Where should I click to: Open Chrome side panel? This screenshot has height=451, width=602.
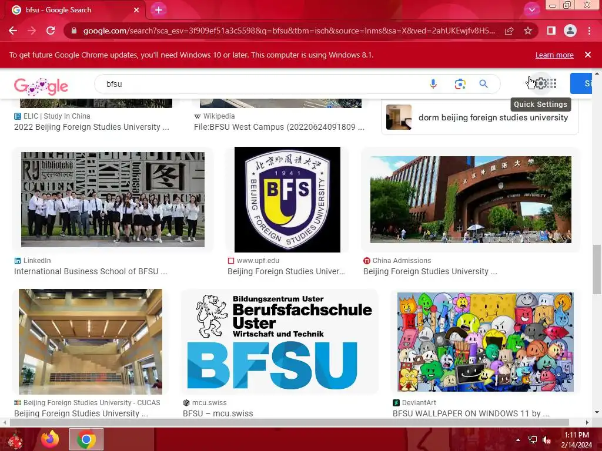coord(551,31)
